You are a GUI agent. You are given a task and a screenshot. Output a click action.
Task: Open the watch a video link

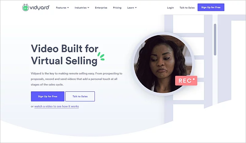(x=57, y=106)
